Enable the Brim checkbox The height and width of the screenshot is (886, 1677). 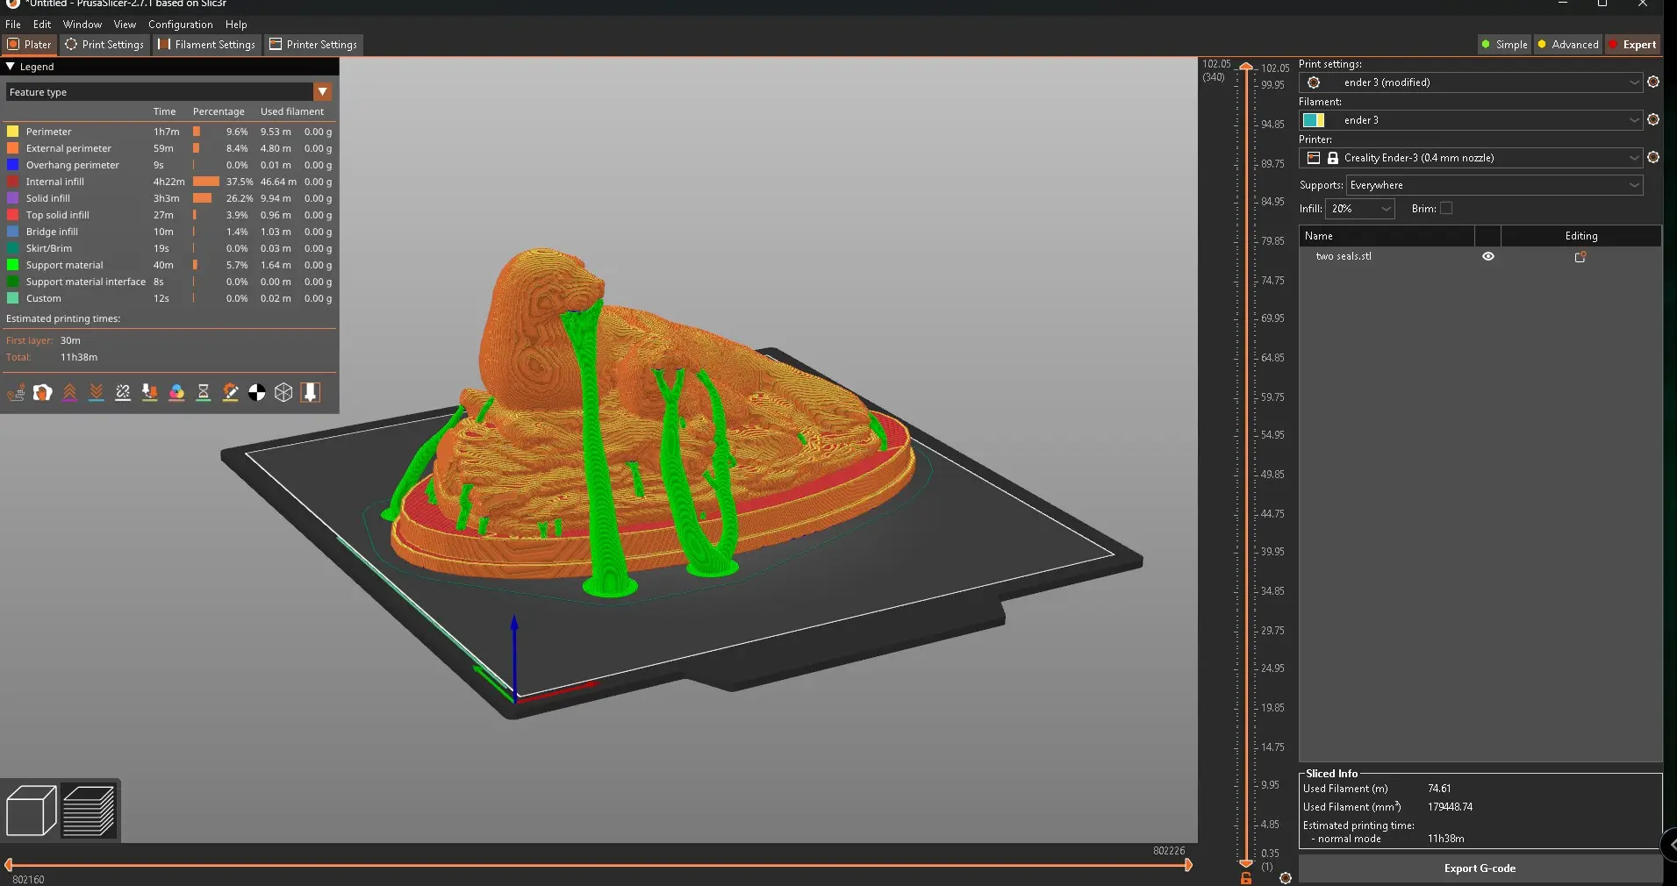pyautogui.click(x=1446, y=209)
